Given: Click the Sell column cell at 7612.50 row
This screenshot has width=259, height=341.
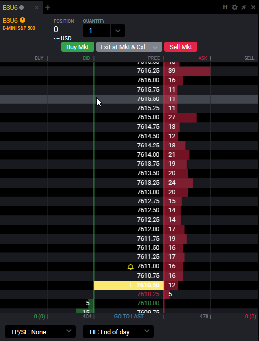Looking at the screenshot, I should click(234, 210).
